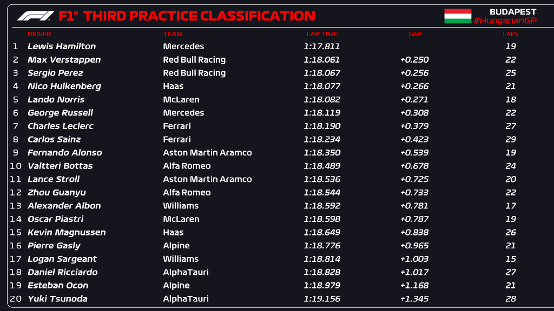Click the Hungarian flag icon

[458, 16]
